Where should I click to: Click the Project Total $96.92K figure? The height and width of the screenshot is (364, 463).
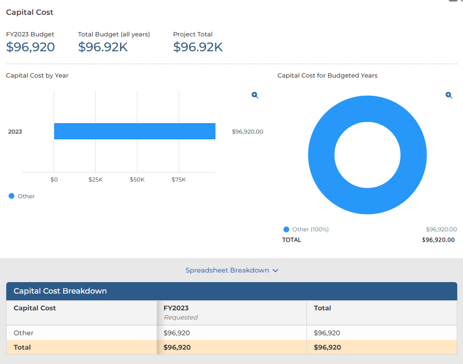click(x=198, y=47)
